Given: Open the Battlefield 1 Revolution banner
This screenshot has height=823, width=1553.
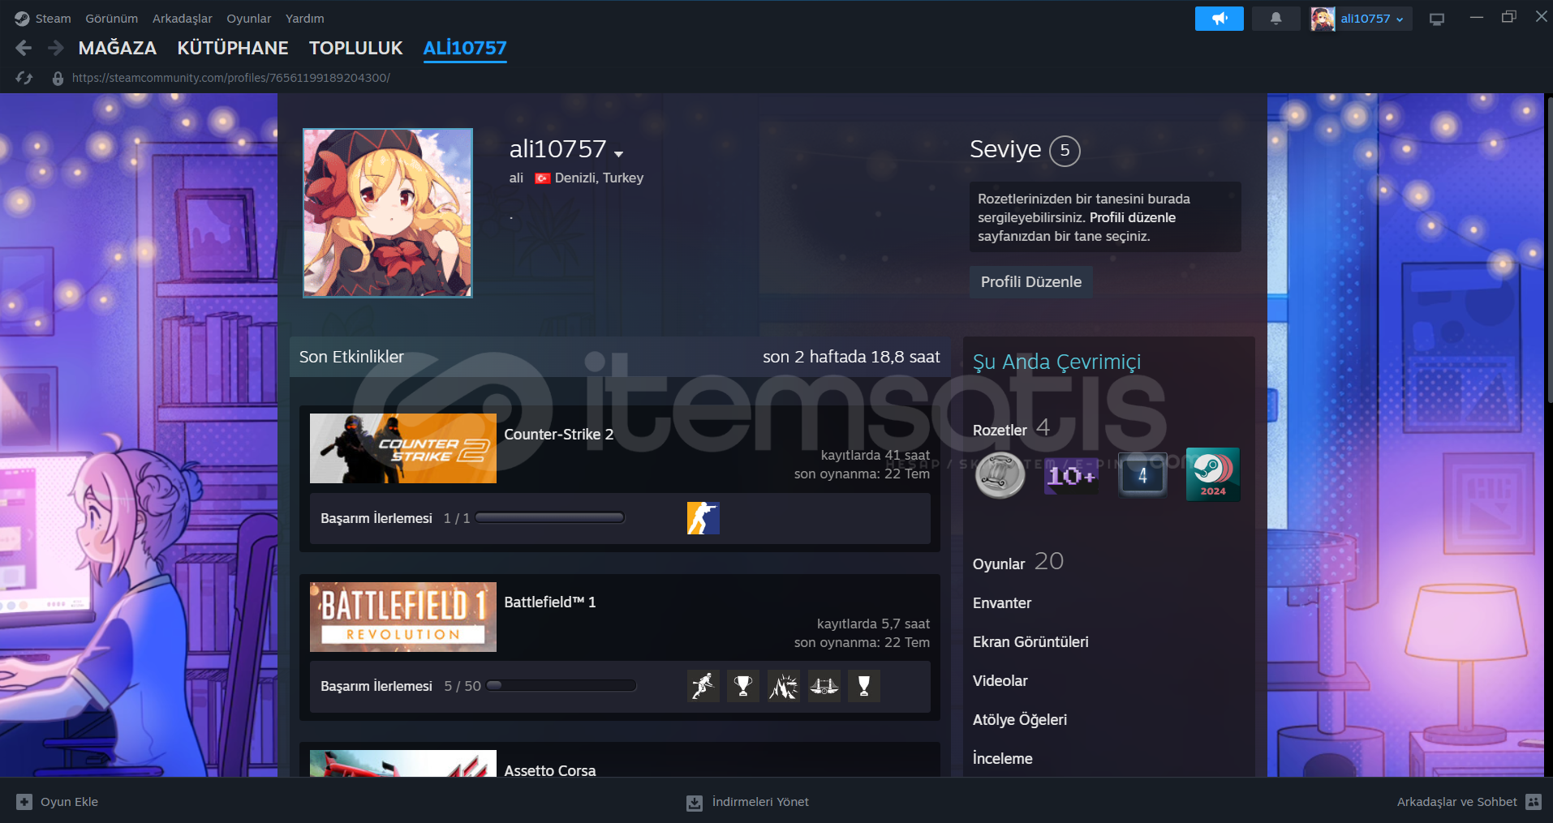Looking at the screenshot, I should coord(403,617).
